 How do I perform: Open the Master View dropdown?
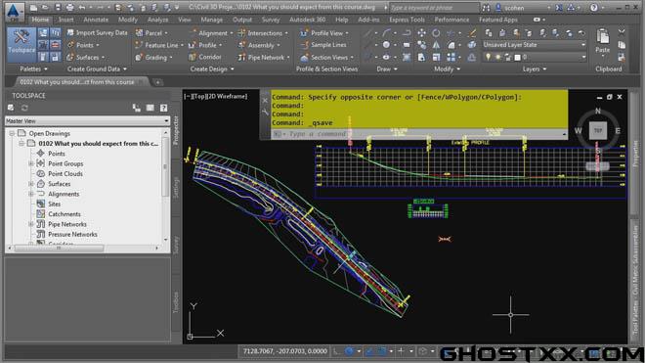(87, 120)
